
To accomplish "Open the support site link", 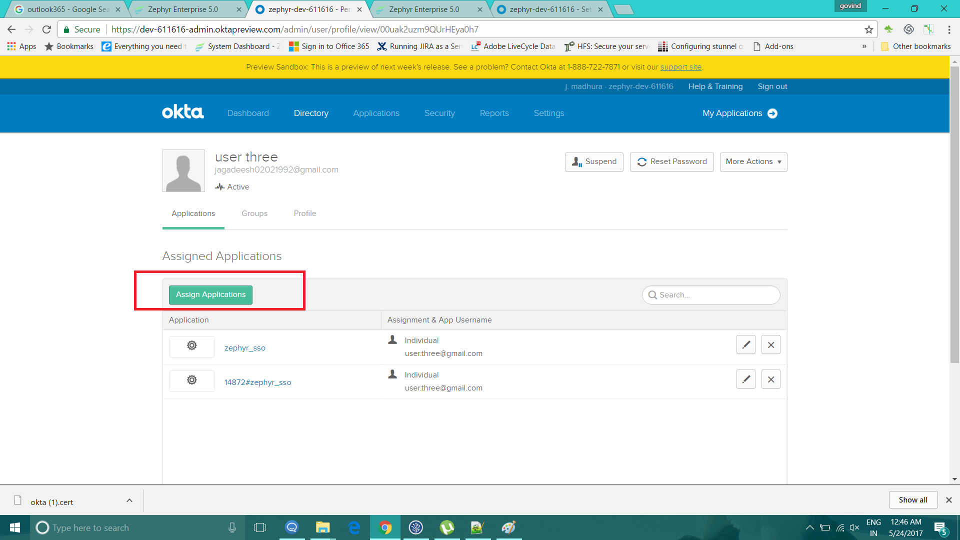I will point(680,67).
